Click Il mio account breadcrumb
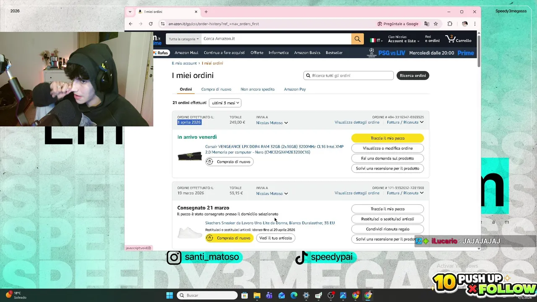Image resolution: width=537 pixels, height=302 pixels. point(184,63)
